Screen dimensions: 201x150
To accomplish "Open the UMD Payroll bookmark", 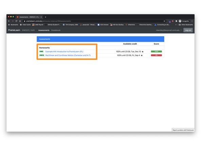I will pos(38,25).
